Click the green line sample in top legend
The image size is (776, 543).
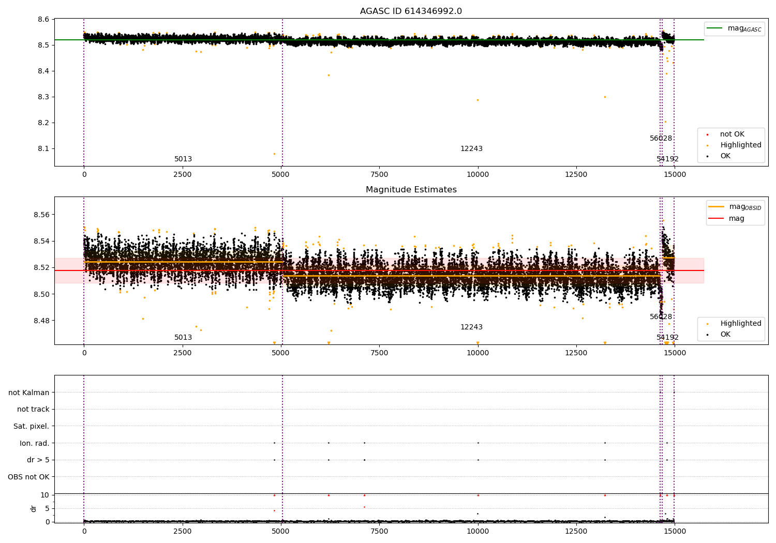click(x=714, y=28)
